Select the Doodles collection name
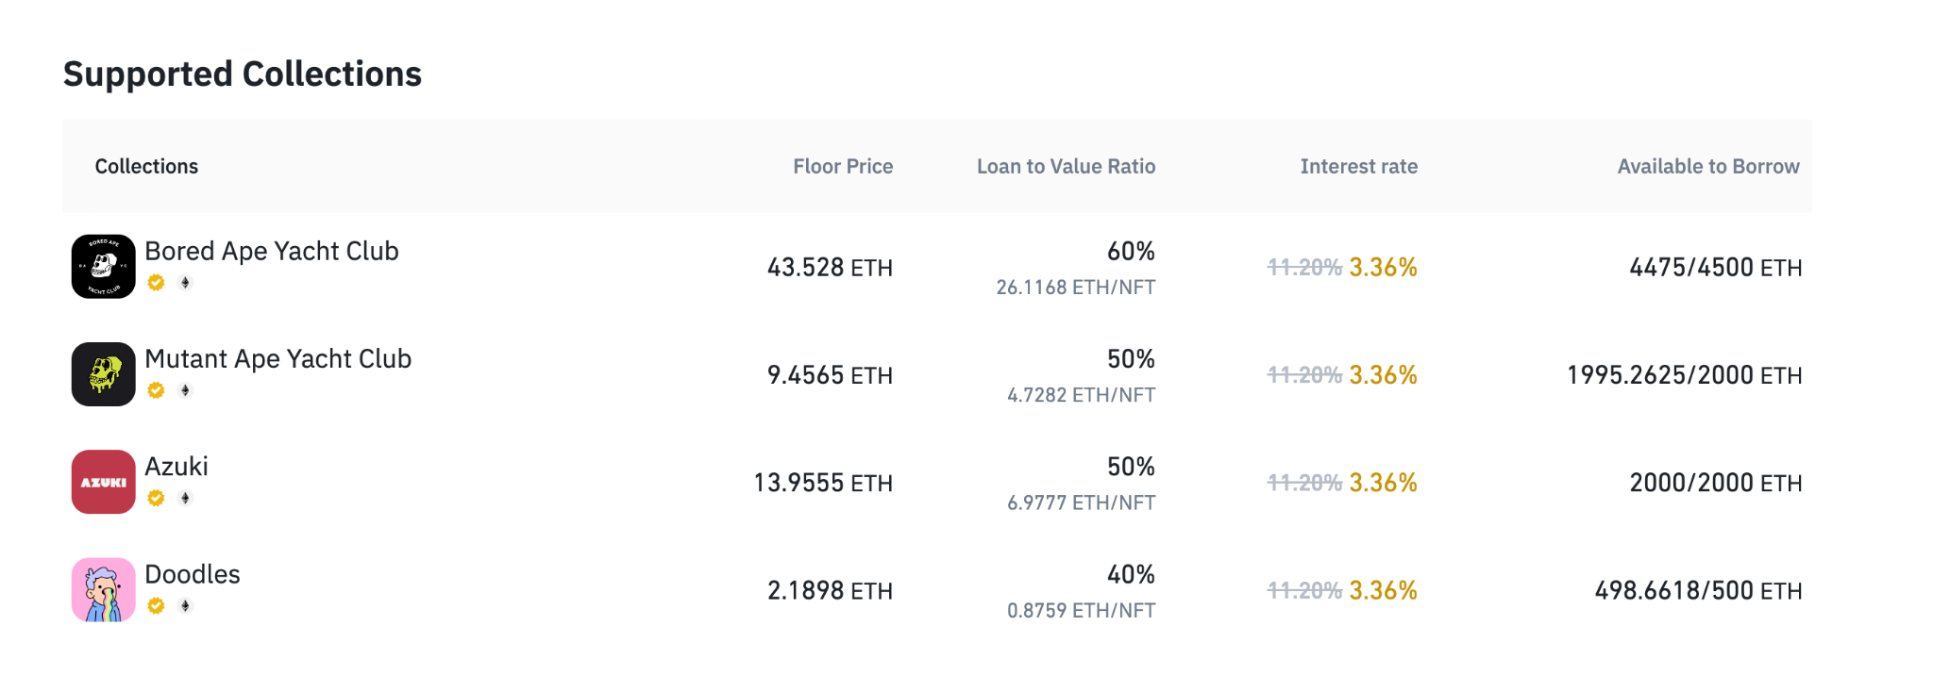The image size is (1933, 692). point(193,574)
